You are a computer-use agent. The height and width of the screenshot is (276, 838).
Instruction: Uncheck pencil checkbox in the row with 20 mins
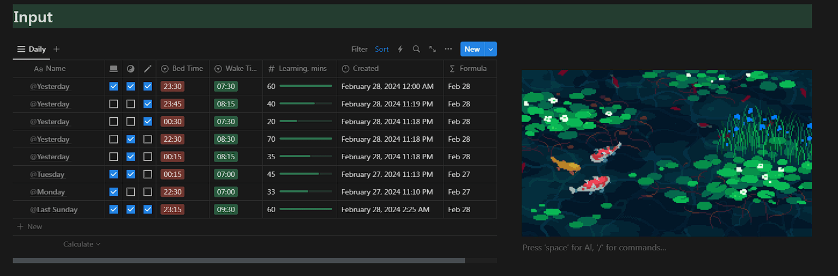148,121
